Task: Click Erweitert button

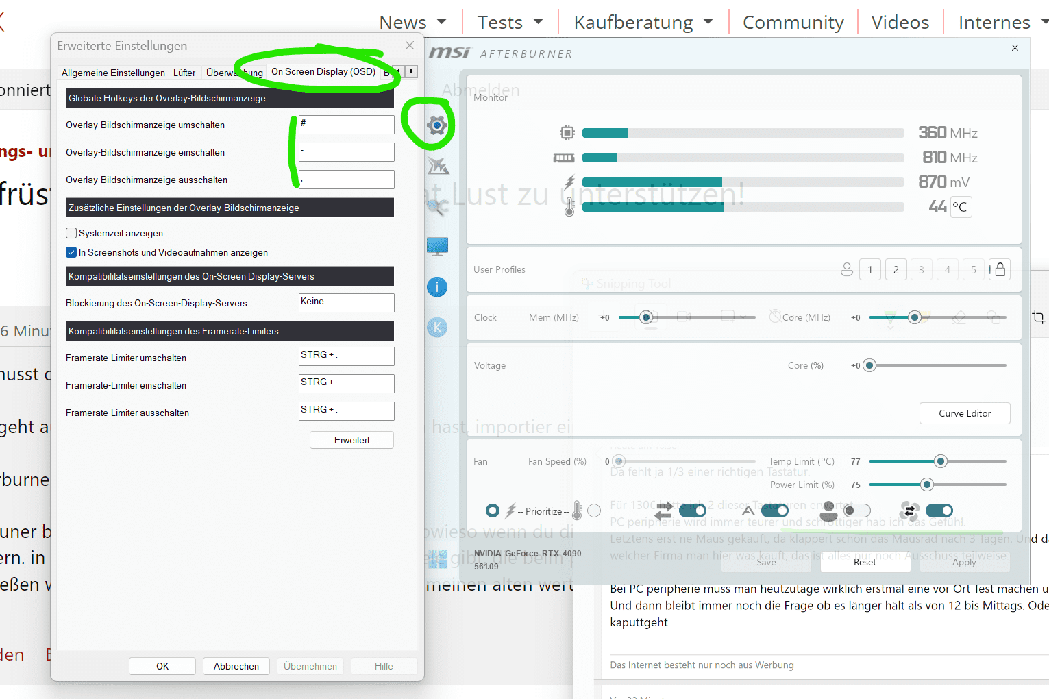Action: tap(352, 440)
